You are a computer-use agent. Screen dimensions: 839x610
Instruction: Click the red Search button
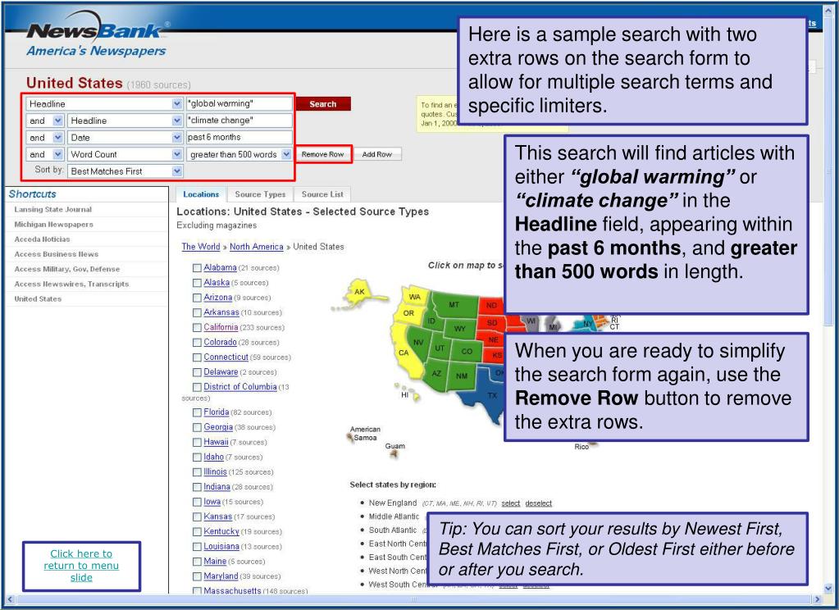(x=322, y=104)
